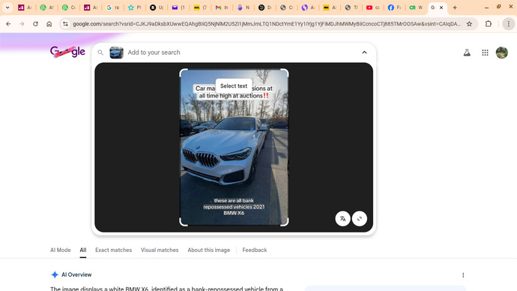Screen dimensions: 517x291
Task: Open the Google account profile picture
Action: 502,52
